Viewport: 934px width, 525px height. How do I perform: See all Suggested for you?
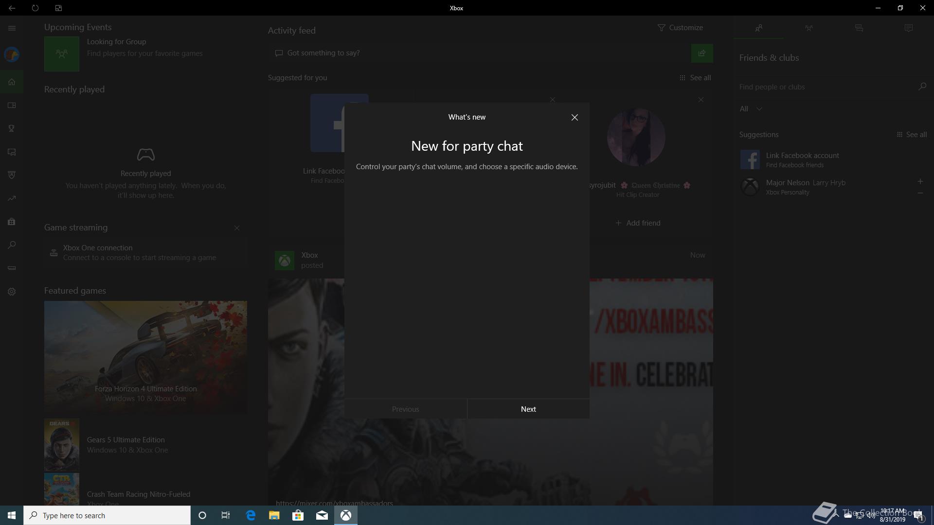tap(695, 78)
